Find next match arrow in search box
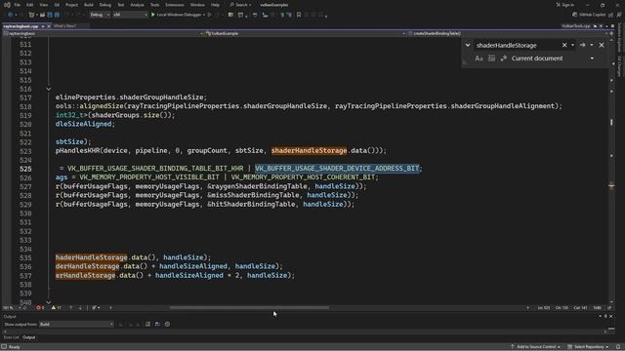625x351 pixels. [583, 46]
